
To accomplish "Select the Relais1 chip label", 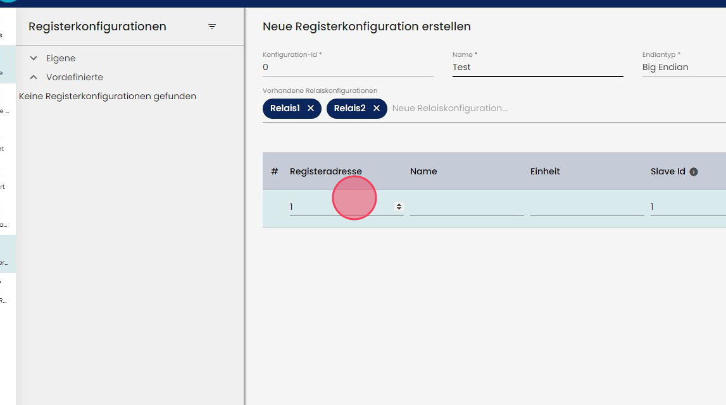I will [285, 108].
